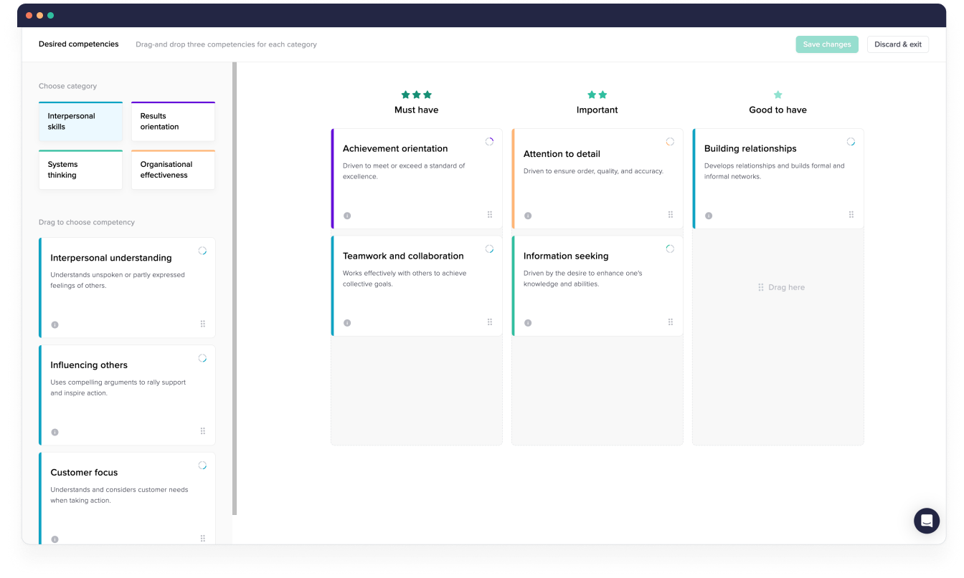Click the Choose category label
The width and height of the screenshot is (964, 578).
[67, 86]
